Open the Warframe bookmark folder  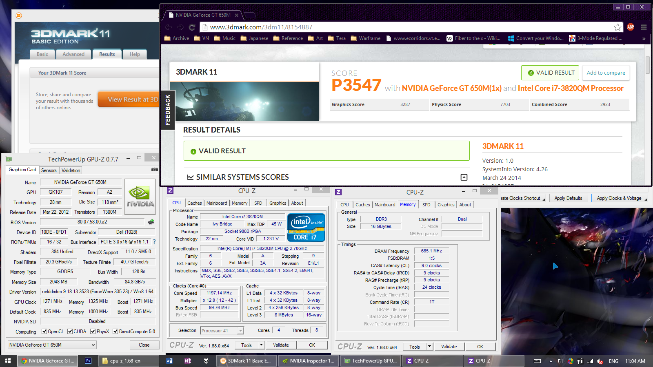pyautogui.click(x=365, y=38)
